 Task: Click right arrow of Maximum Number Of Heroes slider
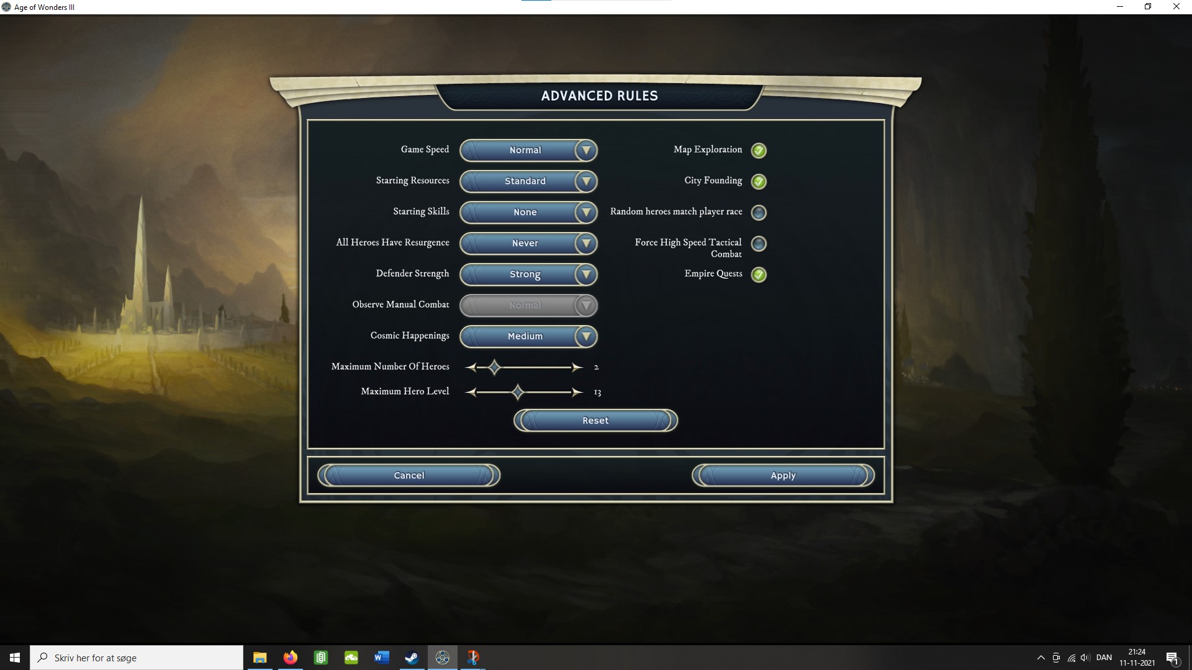pos(577,367)
